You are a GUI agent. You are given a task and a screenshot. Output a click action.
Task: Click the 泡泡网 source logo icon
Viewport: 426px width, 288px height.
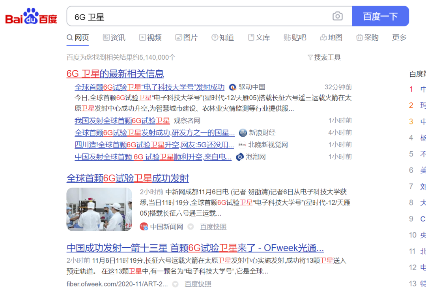coord(240,157)
